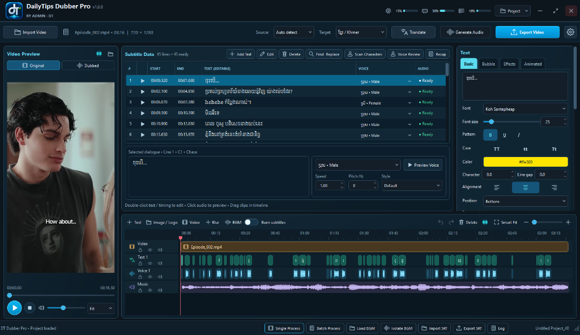Click yellow #ffe500 color swatch
The height and width of the screenshot is (335, 580).
tap(525, 162)
